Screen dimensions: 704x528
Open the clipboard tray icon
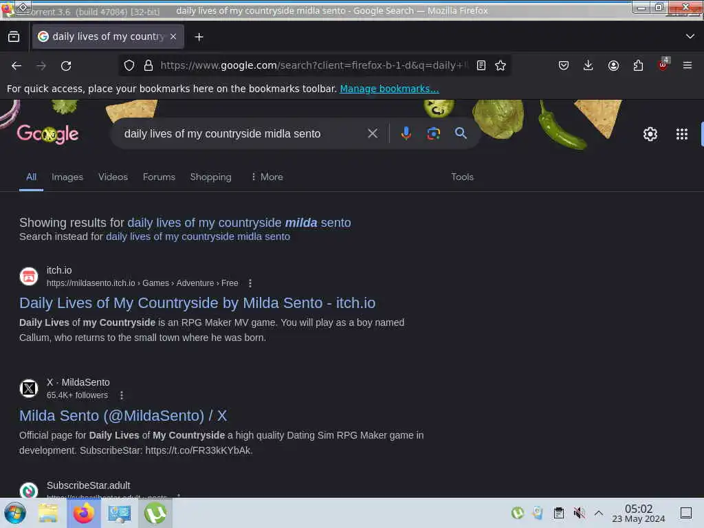(559, 513)
